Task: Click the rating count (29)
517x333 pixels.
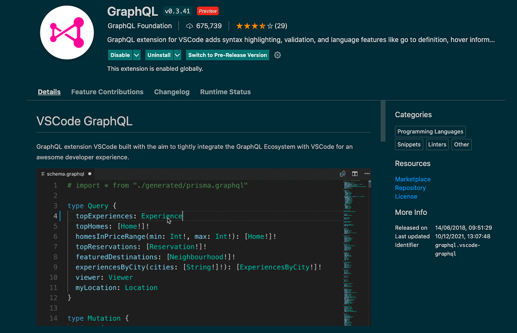Action: coord(281,26)
